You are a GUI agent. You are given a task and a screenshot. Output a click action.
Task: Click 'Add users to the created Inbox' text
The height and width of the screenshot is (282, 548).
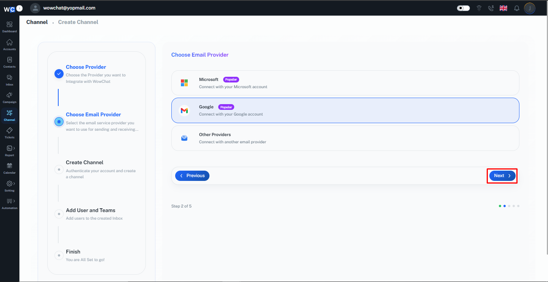click(x=94, y=218)
